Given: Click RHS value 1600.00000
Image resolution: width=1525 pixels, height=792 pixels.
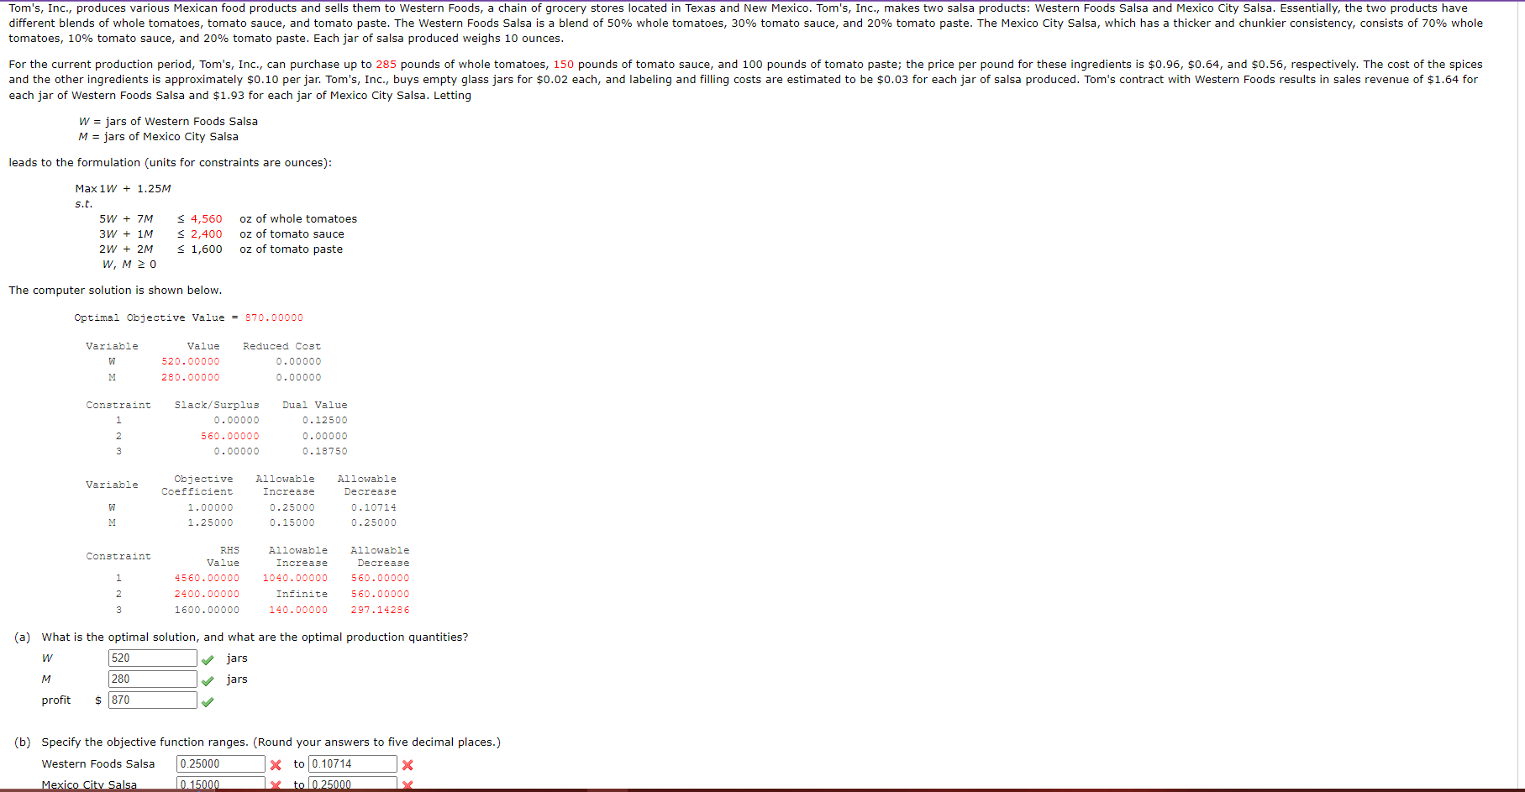Looking at the screenshot, I should tap(207, 611).
